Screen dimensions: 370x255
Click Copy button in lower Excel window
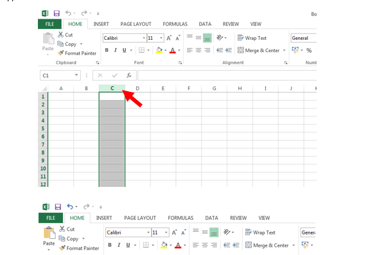point(69,239)
